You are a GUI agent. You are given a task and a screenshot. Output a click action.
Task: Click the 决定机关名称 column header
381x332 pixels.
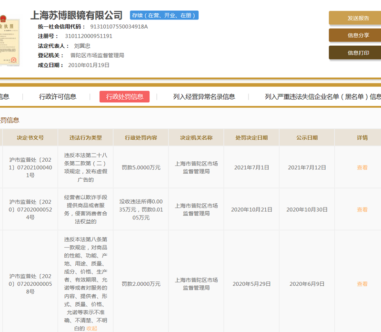tap(196, 138)
